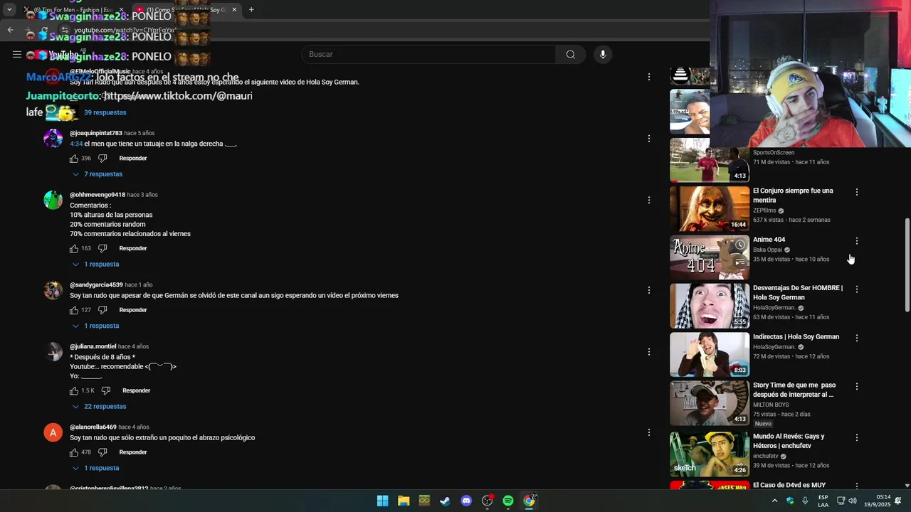Close the active YouTube browser tab

click(234, 10)
